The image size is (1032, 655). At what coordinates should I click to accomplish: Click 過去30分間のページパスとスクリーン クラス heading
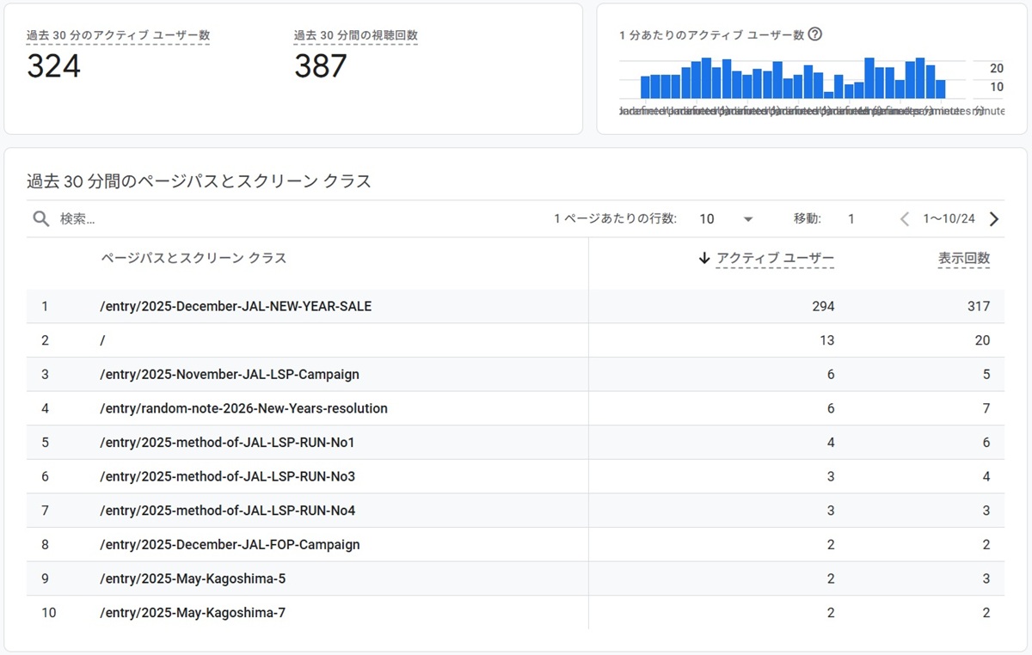199,181
